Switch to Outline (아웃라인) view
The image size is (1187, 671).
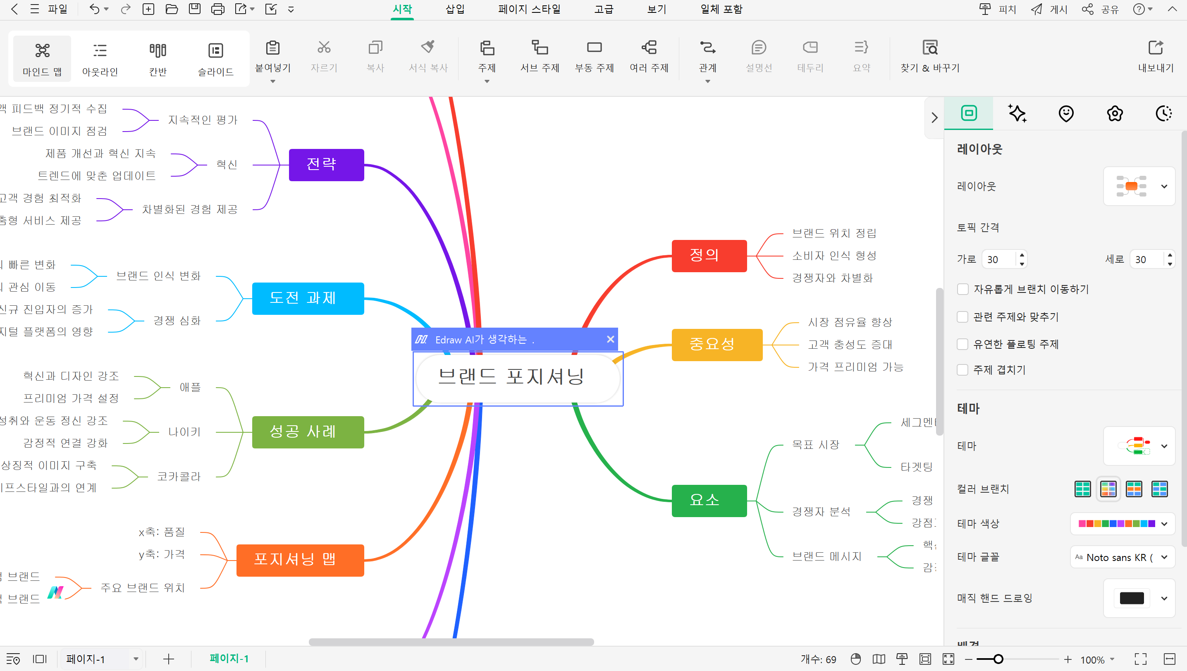tap(100, 59)
